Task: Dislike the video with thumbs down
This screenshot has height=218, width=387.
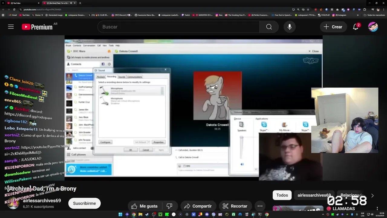Action: [x=169, y=206]
